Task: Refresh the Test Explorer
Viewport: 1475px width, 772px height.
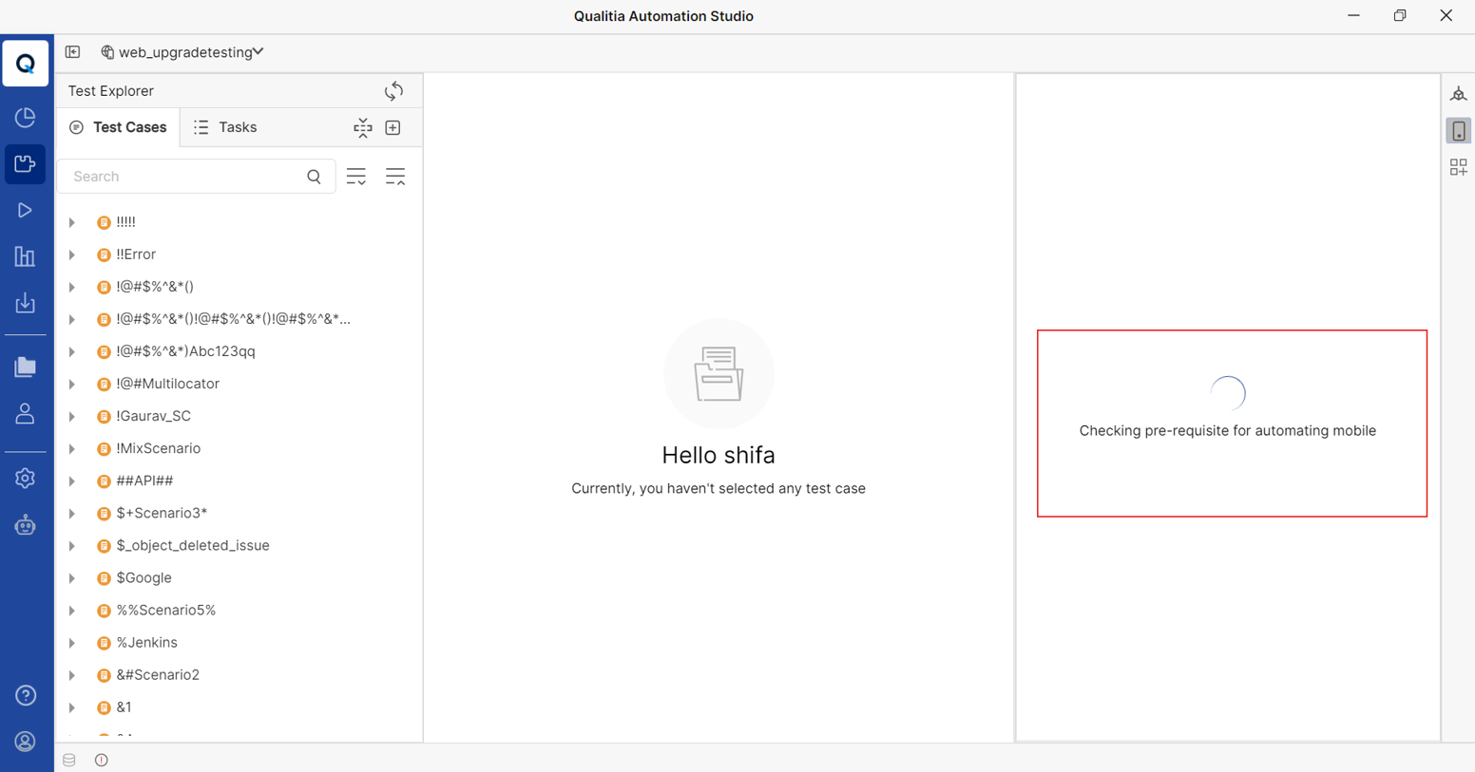Action: pyautogui.click(x=393, y=90)
